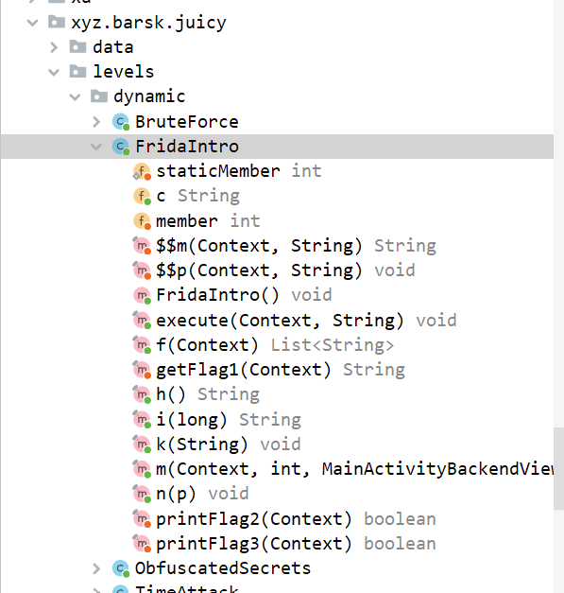Click the dynamic package folder icon
The height and width of the screenshot is (593, 564).
(99, 96)
